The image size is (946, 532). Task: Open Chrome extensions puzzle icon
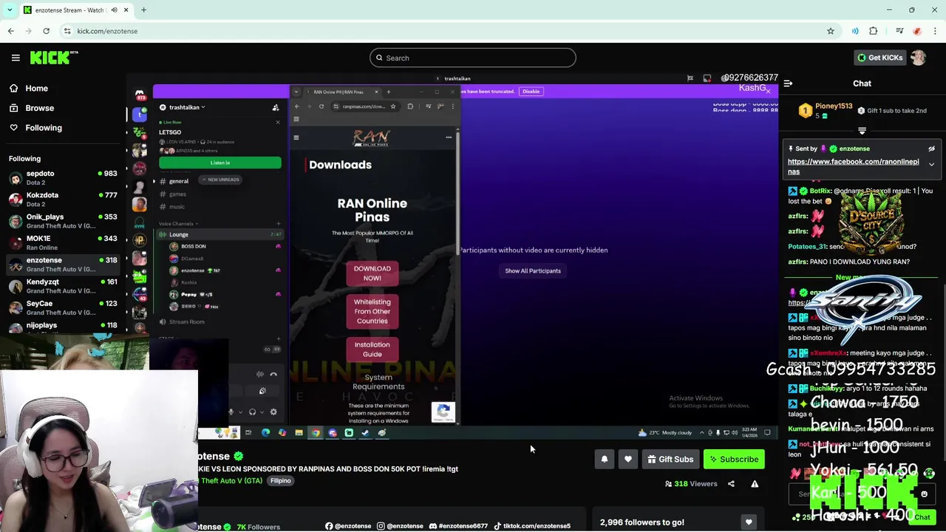[x=874, y=31]
